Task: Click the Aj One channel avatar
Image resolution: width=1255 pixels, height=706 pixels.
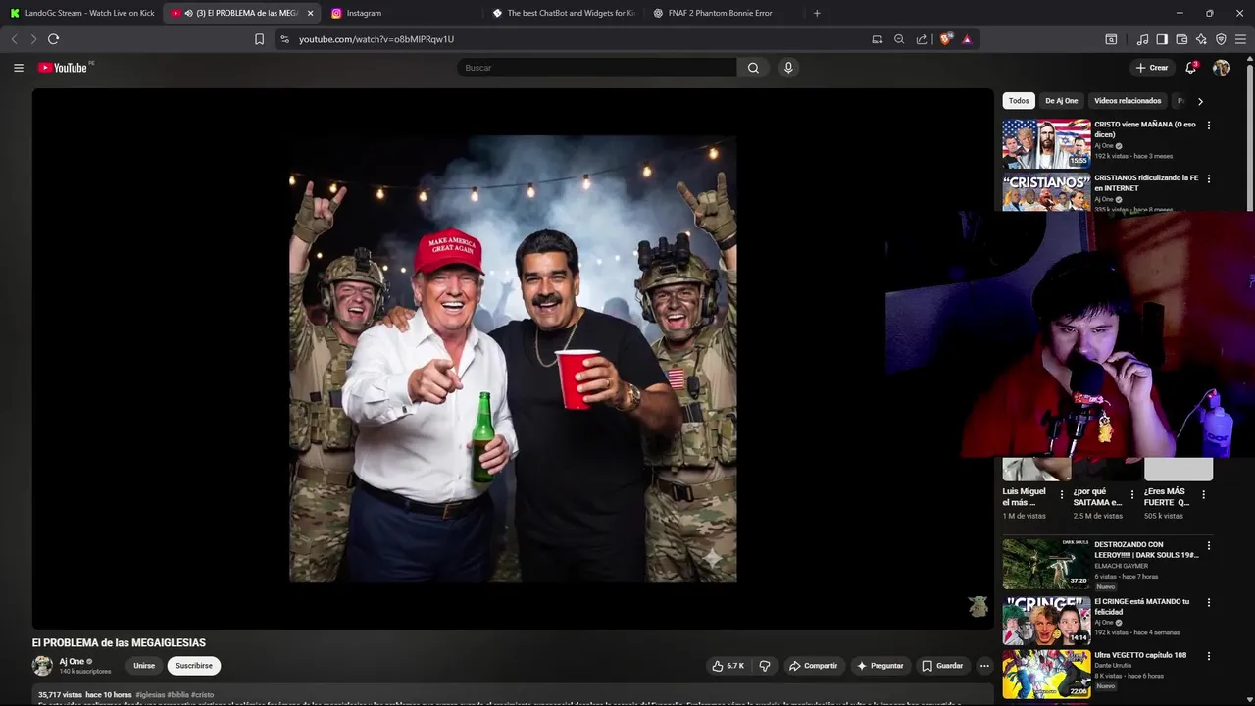Action: (x=42, y=666)
